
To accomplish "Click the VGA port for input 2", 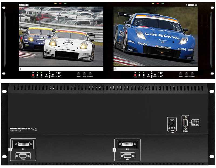I will [x=23, y=156].
